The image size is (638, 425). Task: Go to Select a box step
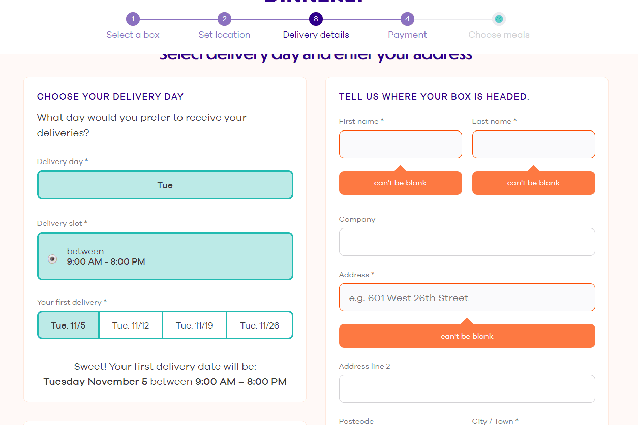(x=133, y=35)
